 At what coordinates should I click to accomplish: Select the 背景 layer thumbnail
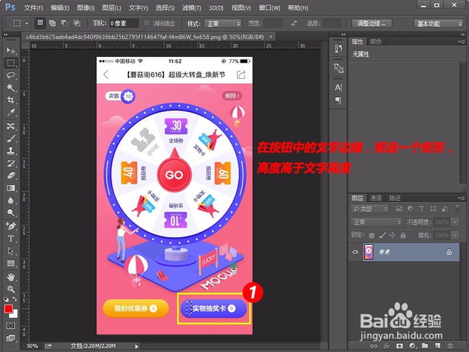pyautogui.click(x=369, y=252)
